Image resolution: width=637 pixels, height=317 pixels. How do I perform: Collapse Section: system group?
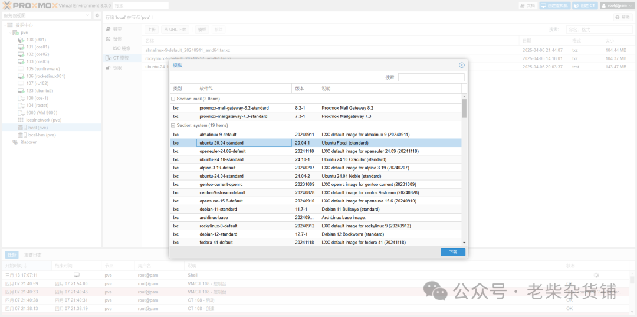(x=173, y=125)
